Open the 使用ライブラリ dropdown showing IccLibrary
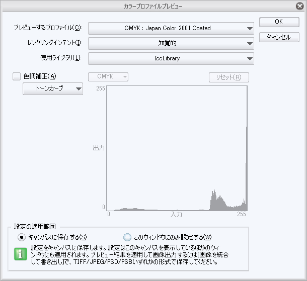 [x=171, y=58]
